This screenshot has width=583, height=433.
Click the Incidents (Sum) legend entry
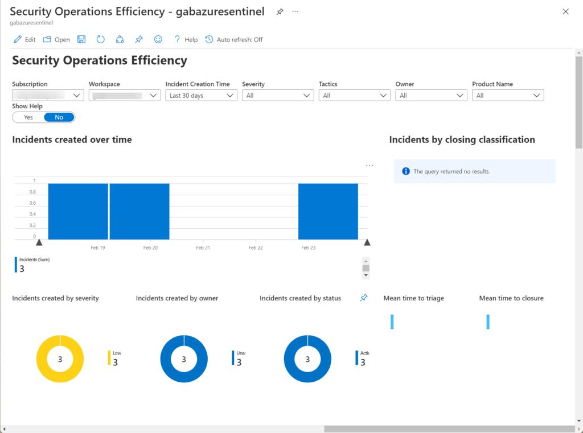(32, 265)
